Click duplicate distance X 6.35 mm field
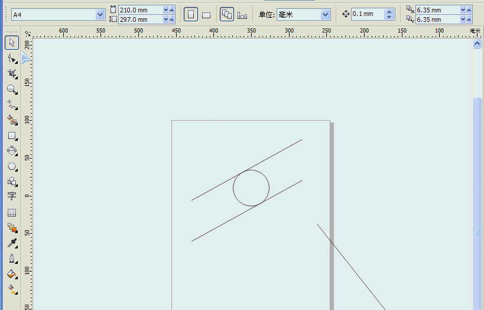 (x=438, y=10)
